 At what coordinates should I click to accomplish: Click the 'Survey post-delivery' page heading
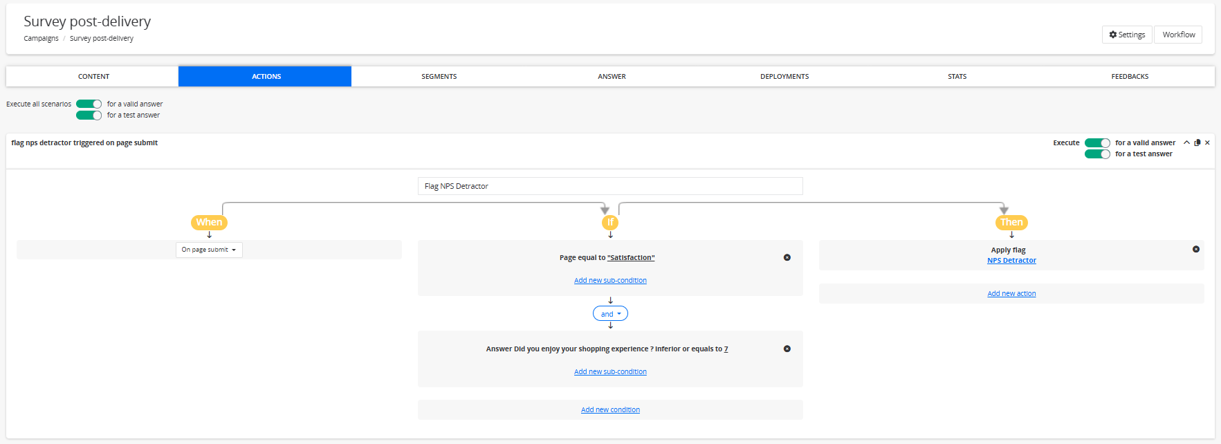pos(87,21)
